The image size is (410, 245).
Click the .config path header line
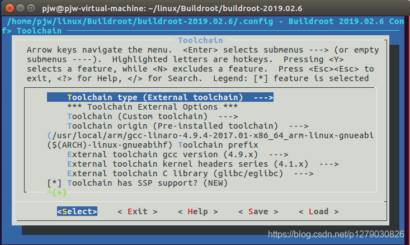(205, 21)
